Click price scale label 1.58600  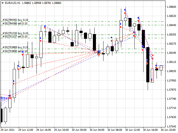pos(171,7)
